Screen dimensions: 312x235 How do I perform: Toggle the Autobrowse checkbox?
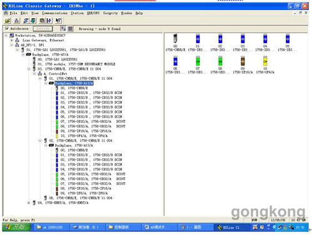pos(7,29)
